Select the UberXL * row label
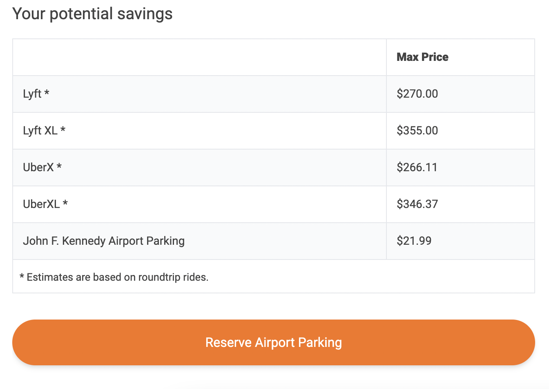Image resolution: width=549 pixels, height=389 pixels. click(x=45, y=204)
